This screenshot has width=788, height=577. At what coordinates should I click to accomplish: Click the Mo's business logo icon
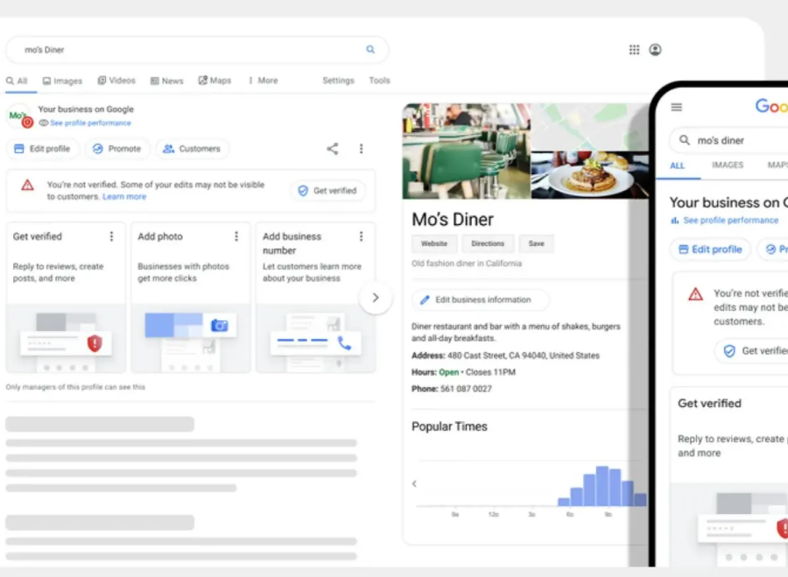(19, 116)
